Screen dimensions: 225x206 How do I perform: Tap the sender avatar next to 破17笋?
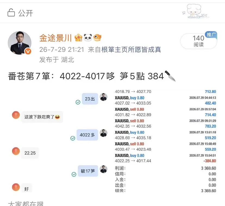104,169
